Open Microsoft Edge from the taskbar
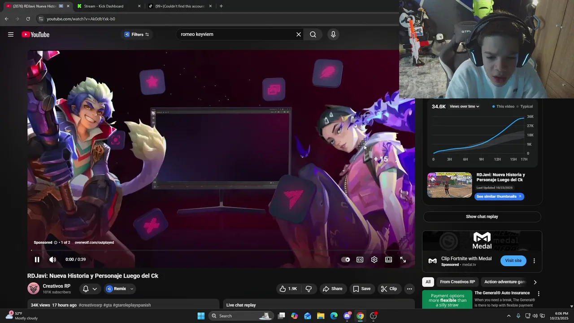This screenshot has height=323, width=574. [334, 316]
